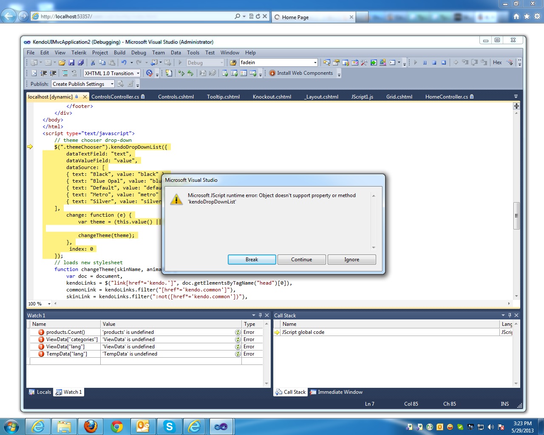Open Call Stack window position dropdown
Image resolution: width=544 pixels, height=435 pixels.
tap(503, 315)
